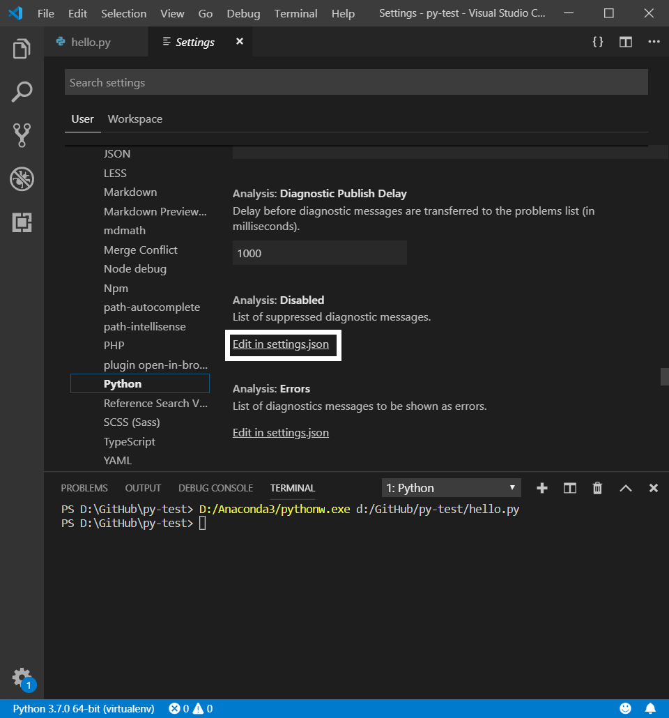Select the TERMINAL panel tab

[293, 488]
